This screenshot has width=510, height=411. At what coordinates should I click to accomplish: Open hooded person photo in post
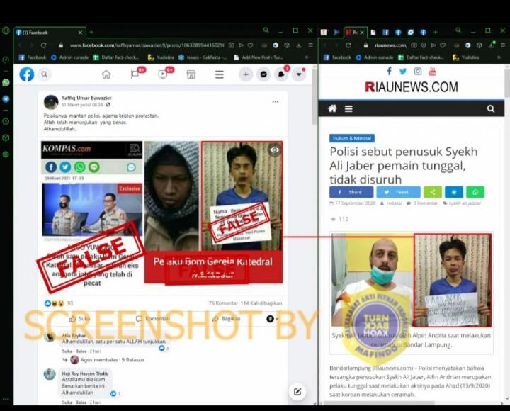(x=171, y=196)
